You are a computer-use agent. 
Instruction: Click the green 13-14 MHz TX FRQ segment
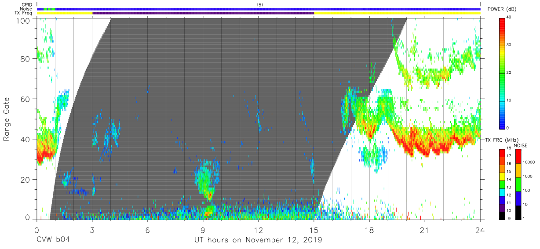pos(502,184)
